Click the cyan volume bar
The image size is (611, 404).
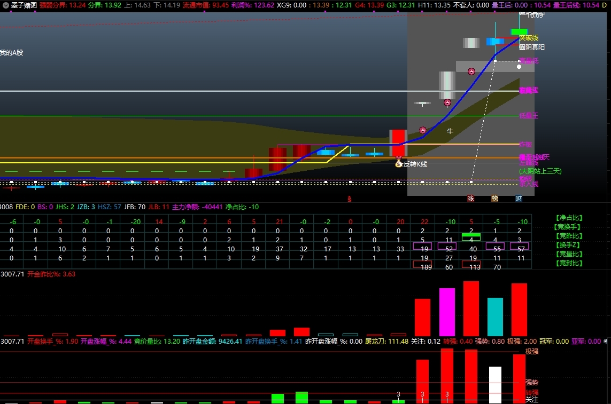pos(496,317)
